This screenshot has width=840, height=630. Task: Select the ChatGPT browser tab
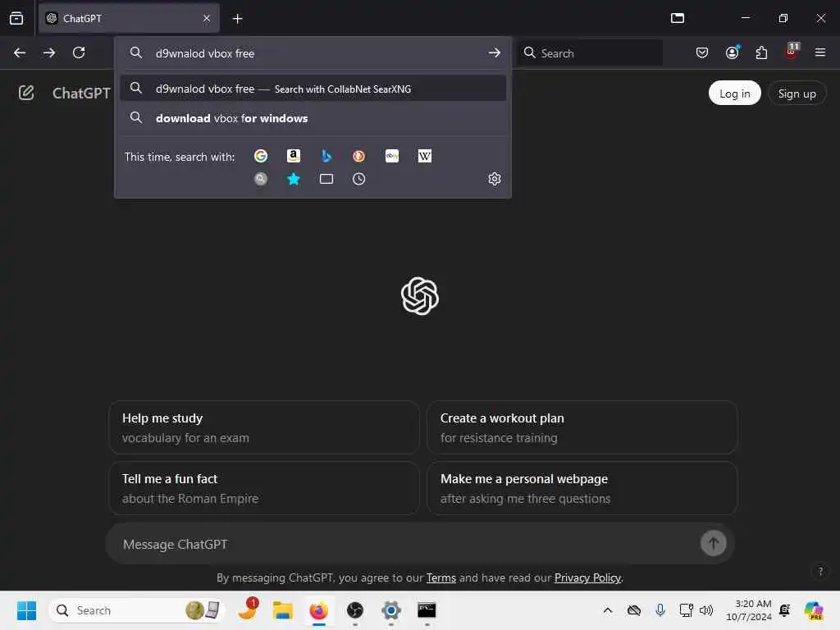129,18
